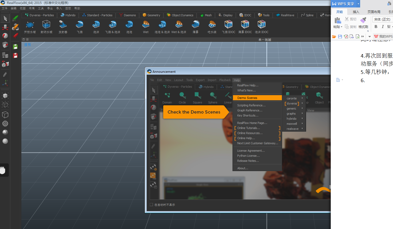Switch to the Standard - Particles shelf tab

click(97, 15)
